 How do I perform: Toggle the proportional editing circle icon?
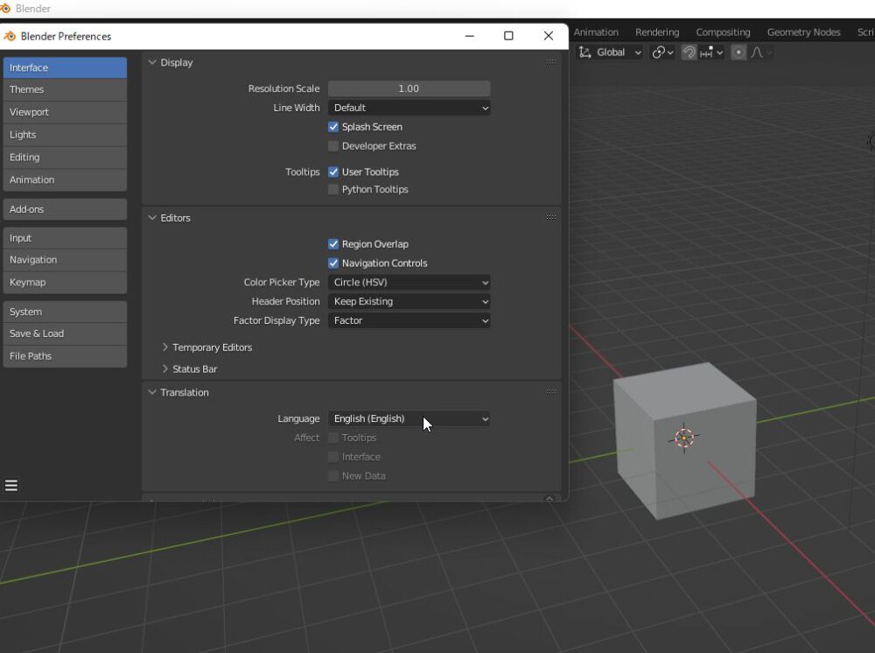pos(738,53)
